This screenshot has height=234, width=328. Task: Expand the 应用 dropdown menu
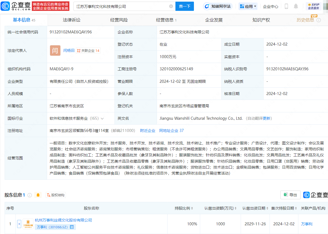pos(248,6)
